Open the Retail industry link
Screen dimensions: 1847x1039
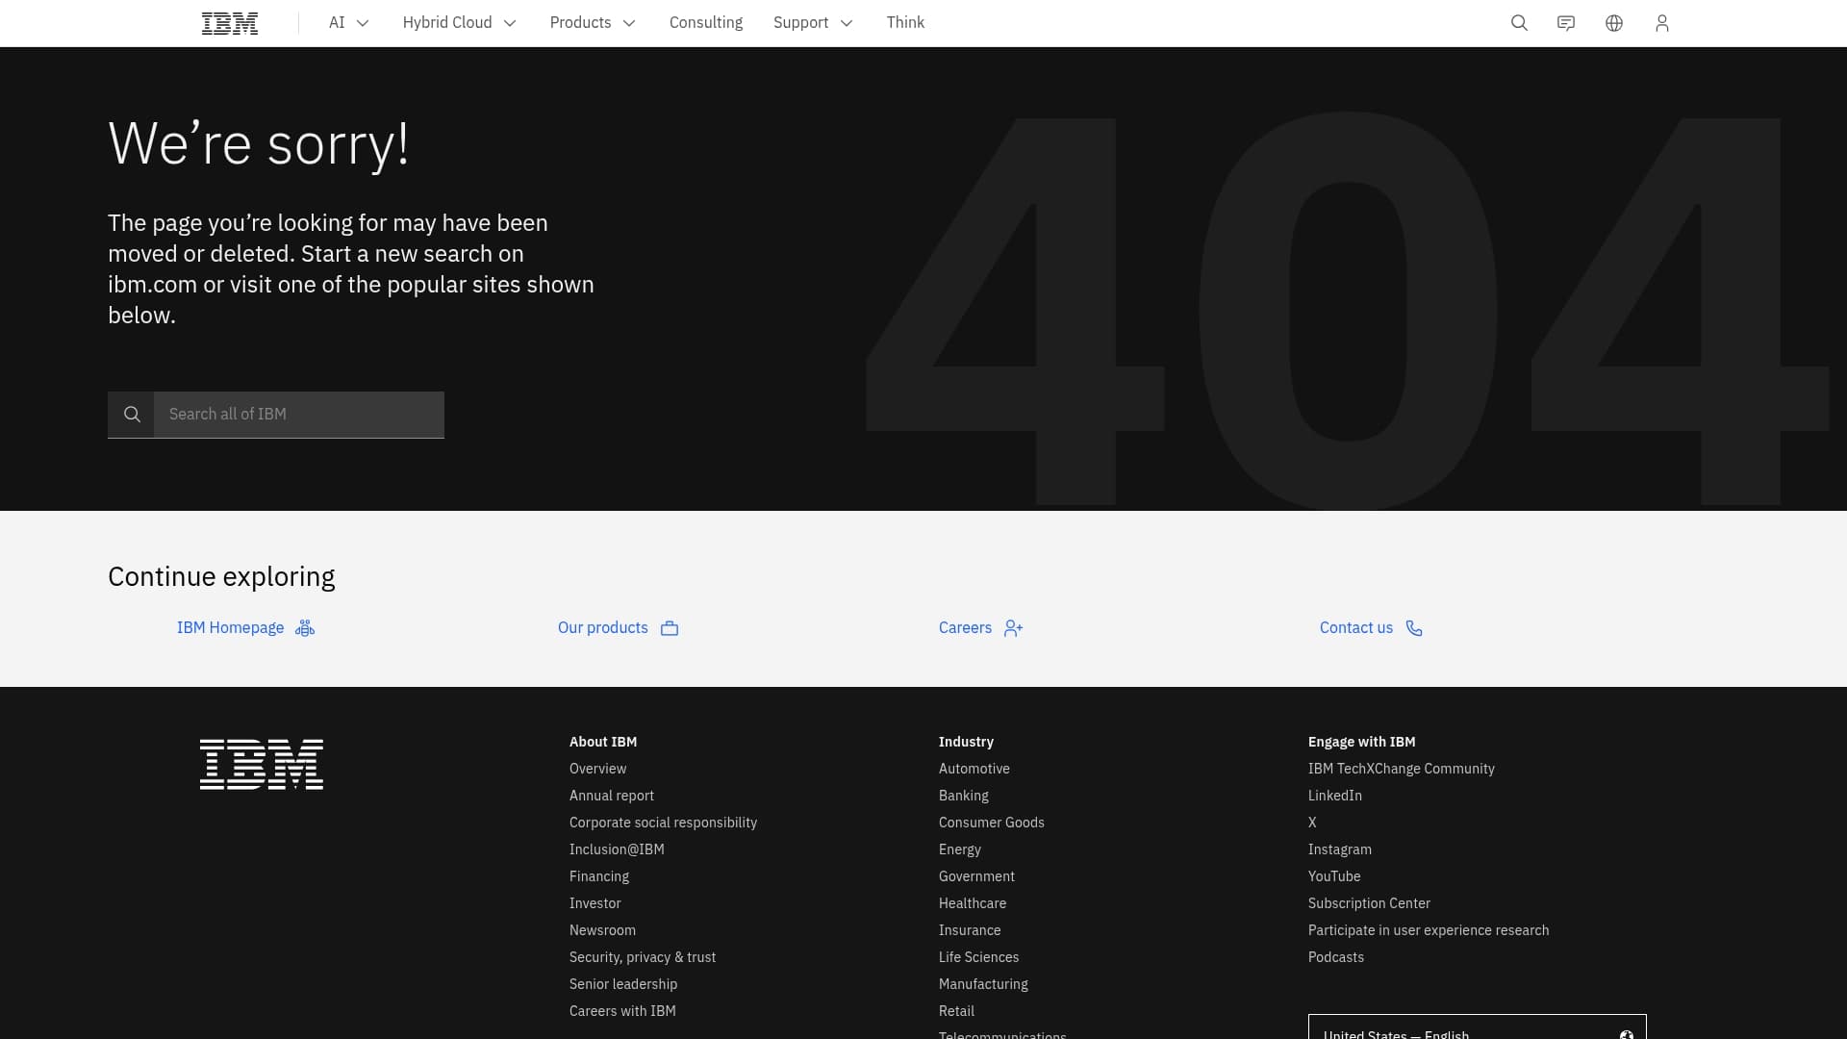point(956,1011)
